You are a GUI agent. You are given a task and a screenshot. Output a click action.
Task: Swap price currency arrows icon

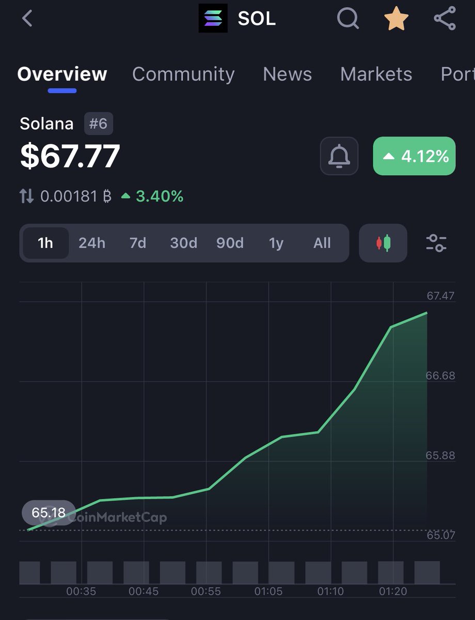(27, 196)
